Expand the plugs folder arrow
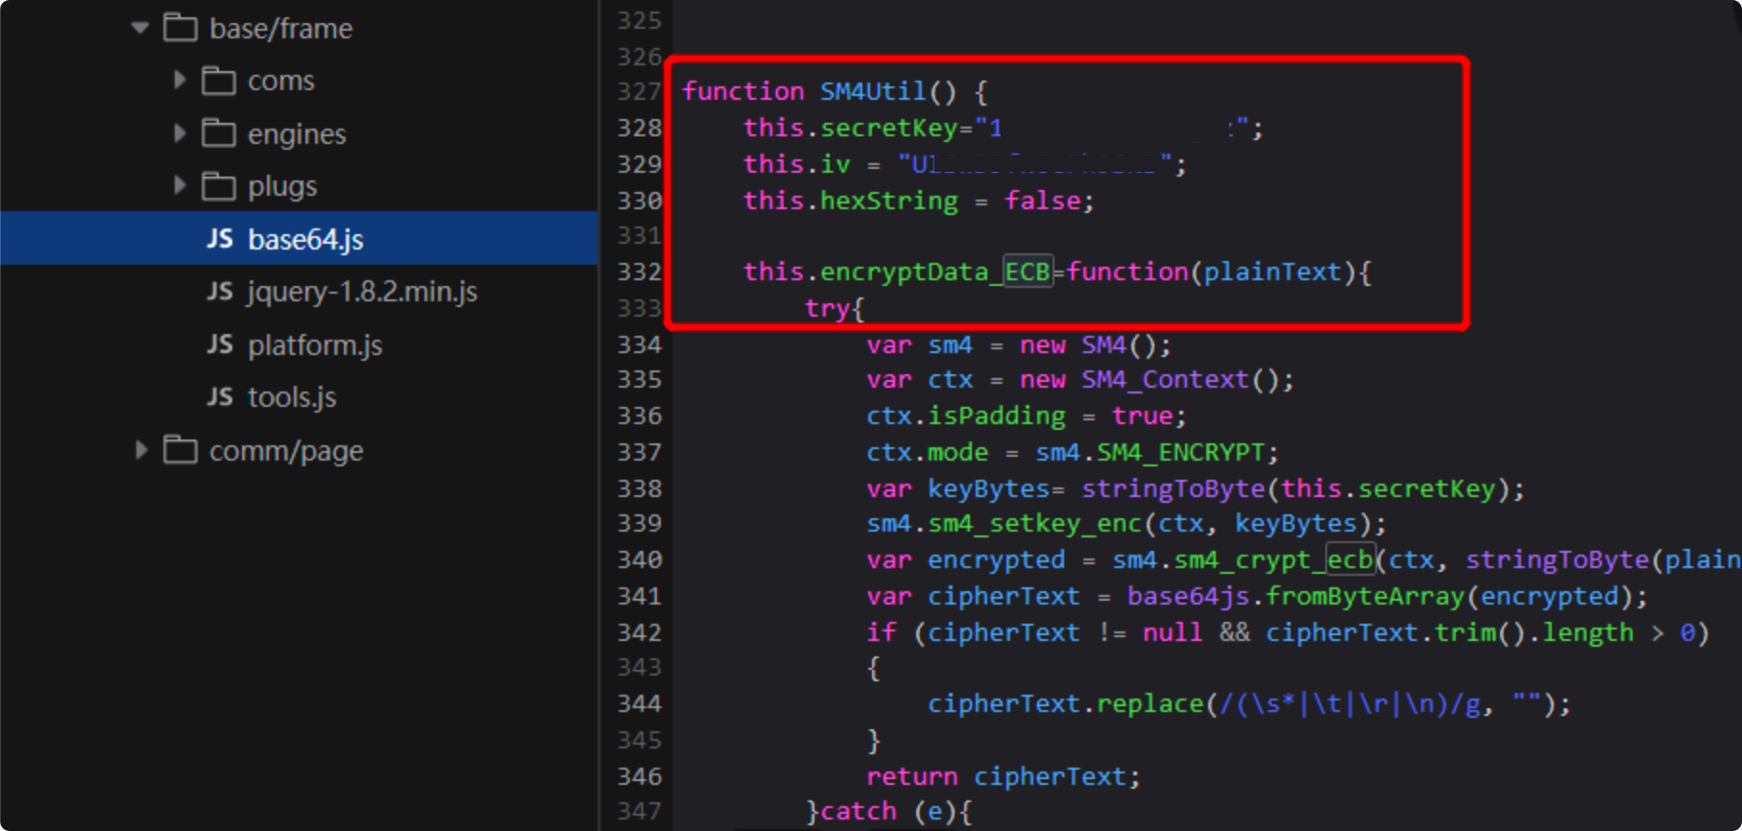The image size is (1742, 831). (179, 185)
